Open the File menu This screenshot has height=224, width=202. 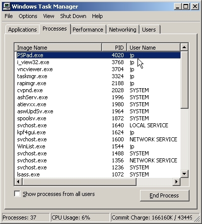pyautogui.click(x=8, y=16)
